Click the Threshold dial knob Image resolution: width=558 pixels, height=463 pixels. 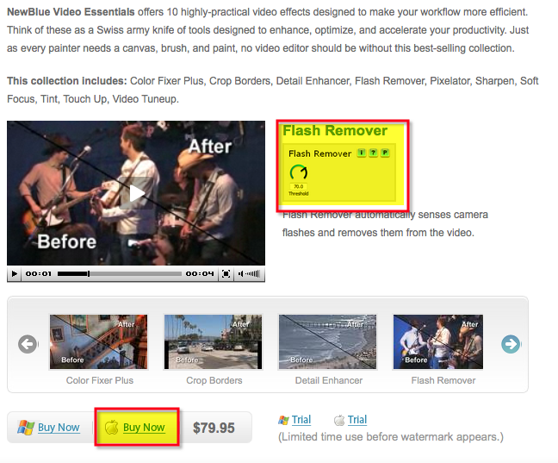pos(299,172)
